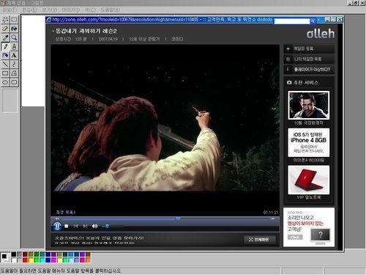Open the man portrait movie thumbnail
366x275 pixels.
point(309,105)
